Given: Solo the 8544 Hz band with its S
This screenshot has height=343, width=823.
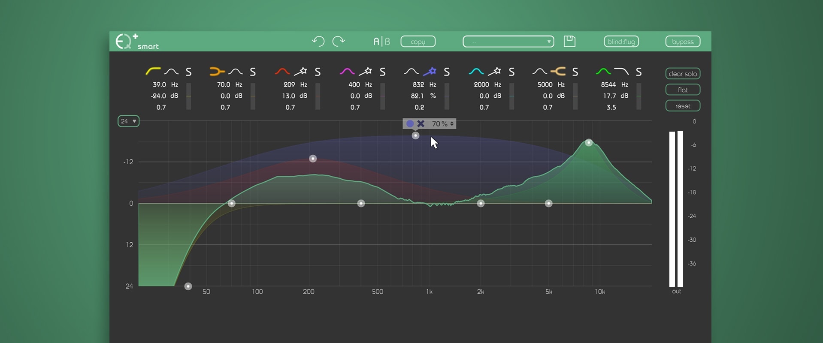Looking at the screenshot, I should 638,72.
